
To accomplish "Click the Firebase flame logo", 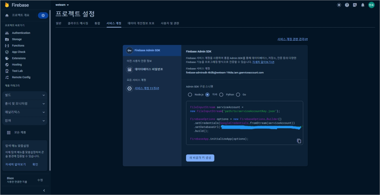I will tap(7, 5).
